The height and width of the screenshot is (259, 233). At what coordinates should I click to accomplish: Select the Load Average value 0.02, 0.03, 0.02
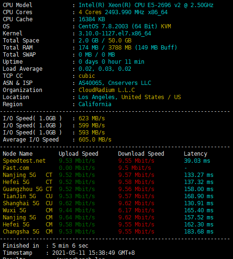[x=105, y=69]
